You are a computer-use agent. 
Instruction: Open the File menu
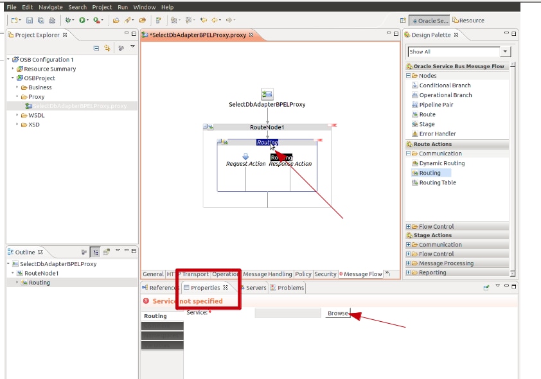pyautogui.click(x=12, y=7)
